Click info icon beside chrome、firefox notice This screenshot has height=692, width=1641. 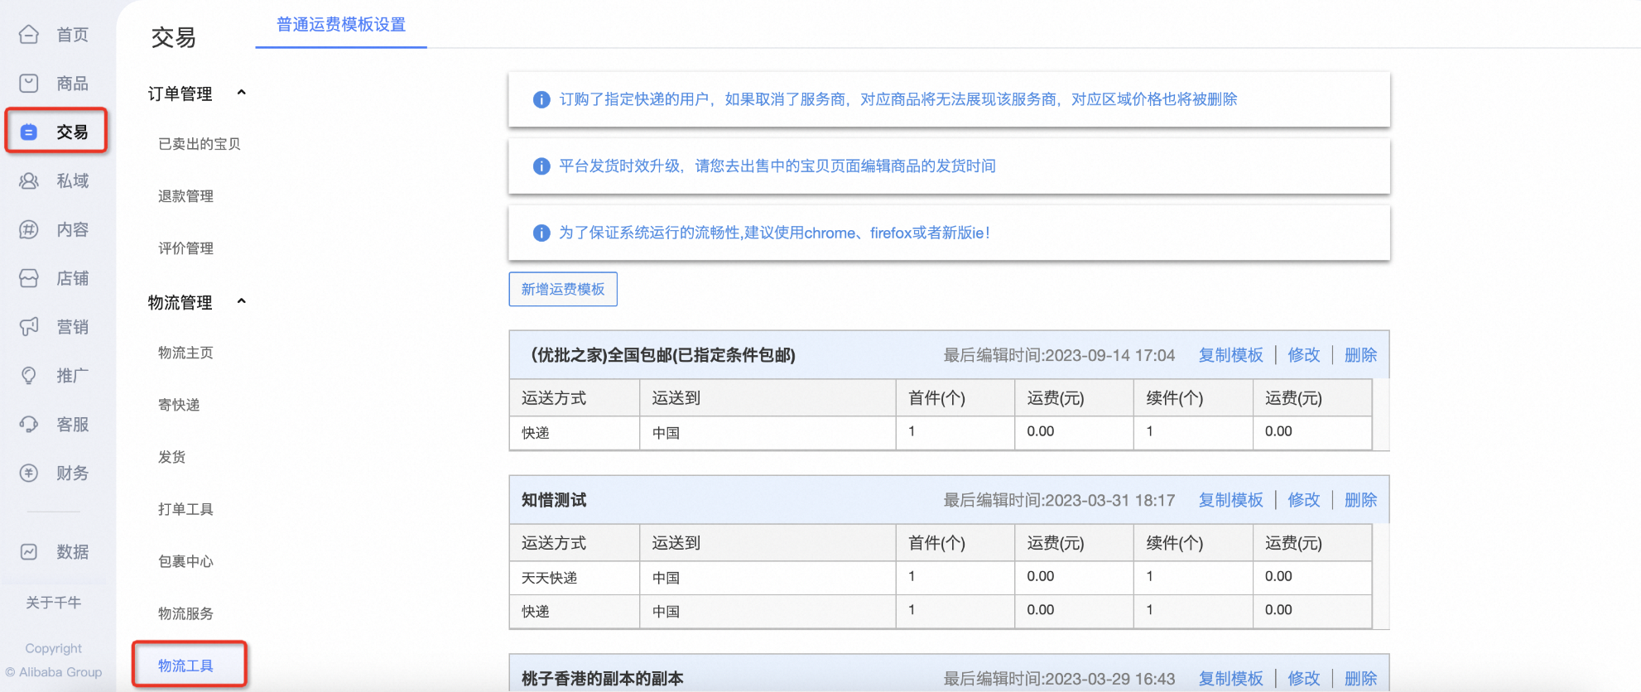pos(541,233)
